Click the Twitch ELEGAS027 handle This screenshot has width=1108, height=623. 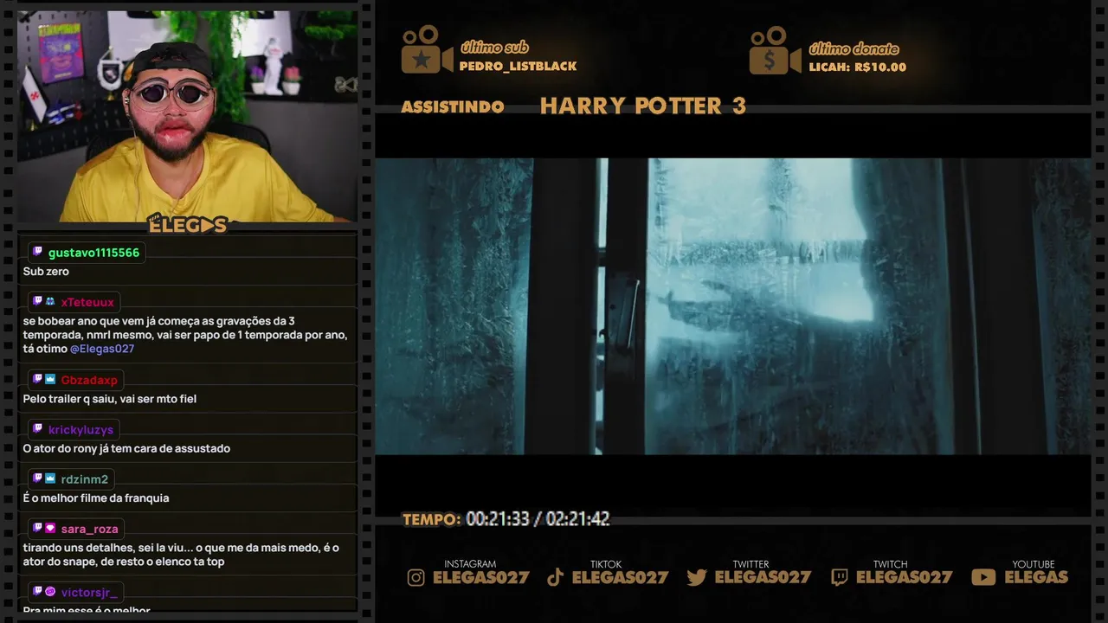[904, 577]
